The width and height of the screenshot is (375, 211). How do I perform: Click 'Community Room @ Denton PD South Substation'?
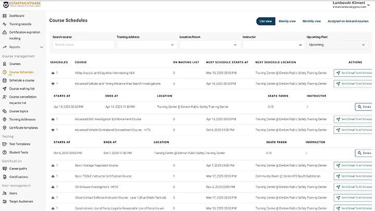(x=287, y=176)
